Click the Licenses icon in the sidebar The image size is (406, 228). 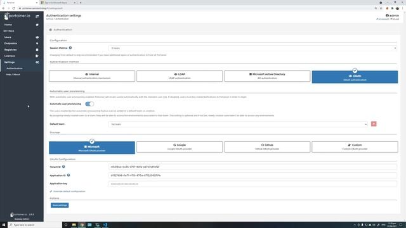37,56
